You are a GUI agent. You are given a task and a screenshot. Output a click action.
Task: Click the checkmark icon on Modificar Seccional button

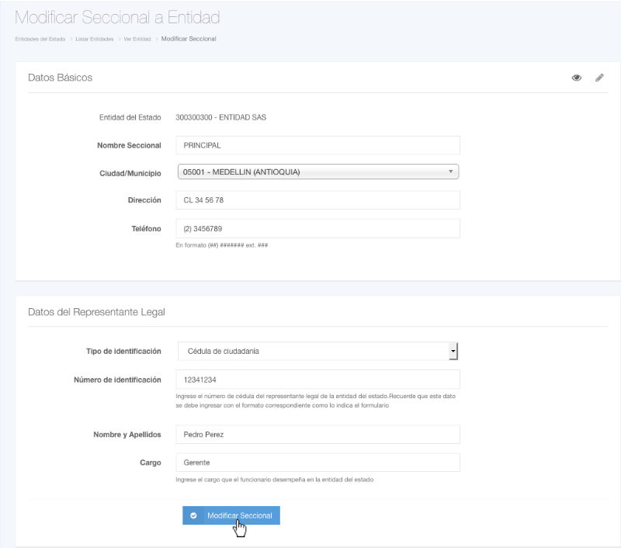[194, 515]
